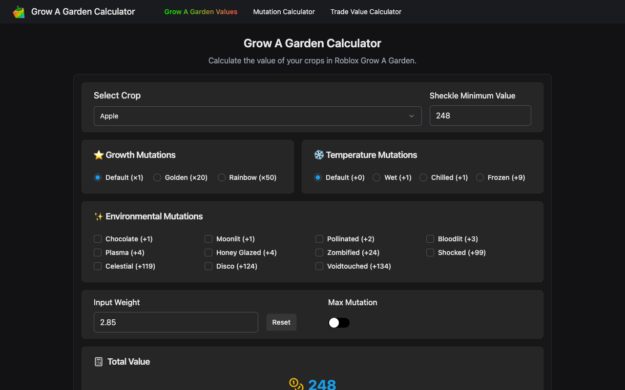
Task: Select the Default (+0) temperature option
Action: pos(318,177)
